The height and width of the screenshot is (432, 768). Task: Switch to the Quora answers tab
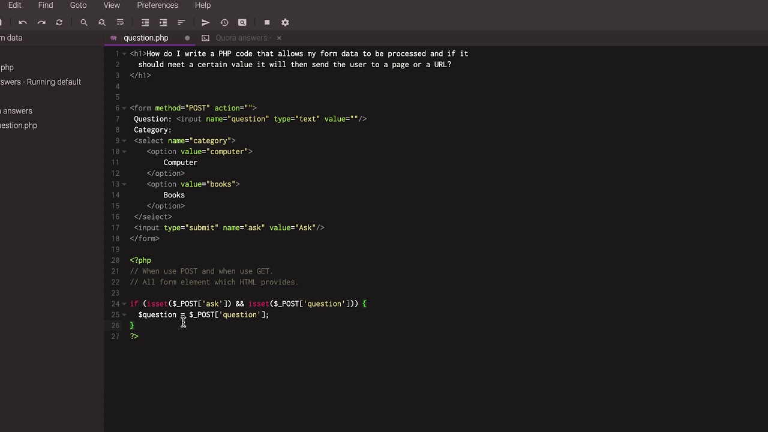point(244,38)
